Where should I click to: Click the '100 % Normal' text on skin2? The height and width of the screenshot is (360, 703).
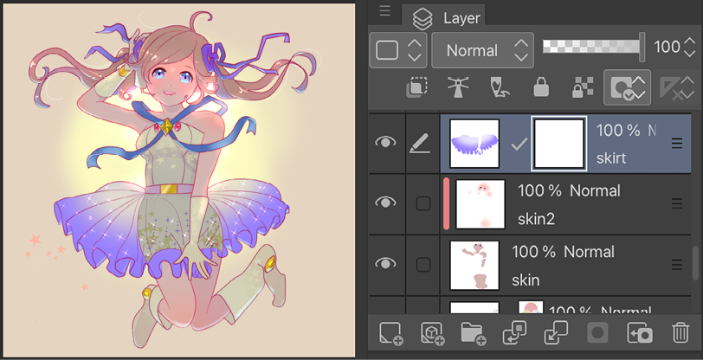pos(569,191)
